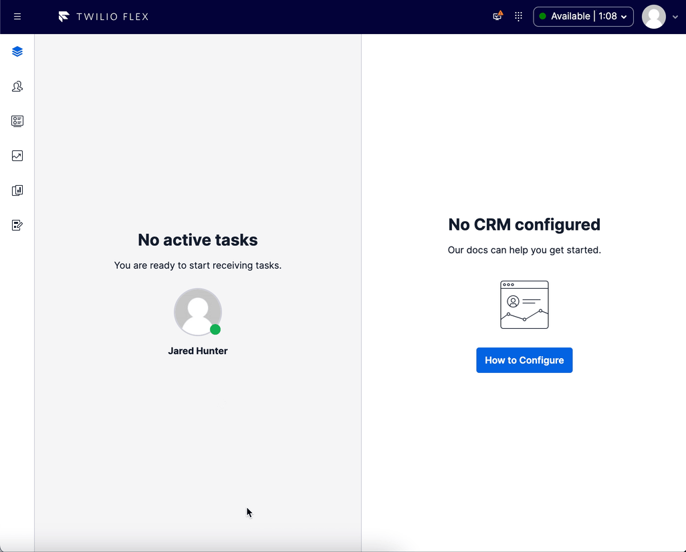Click Jared Hunter's avatar thumbnail
This screenshot has width=686, height=552.
click(x=197, y=311)
